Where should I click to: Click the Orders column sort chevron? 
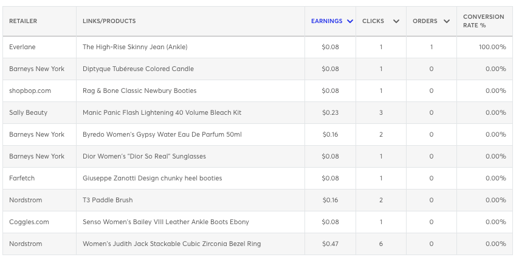click(x=447, y=21)
